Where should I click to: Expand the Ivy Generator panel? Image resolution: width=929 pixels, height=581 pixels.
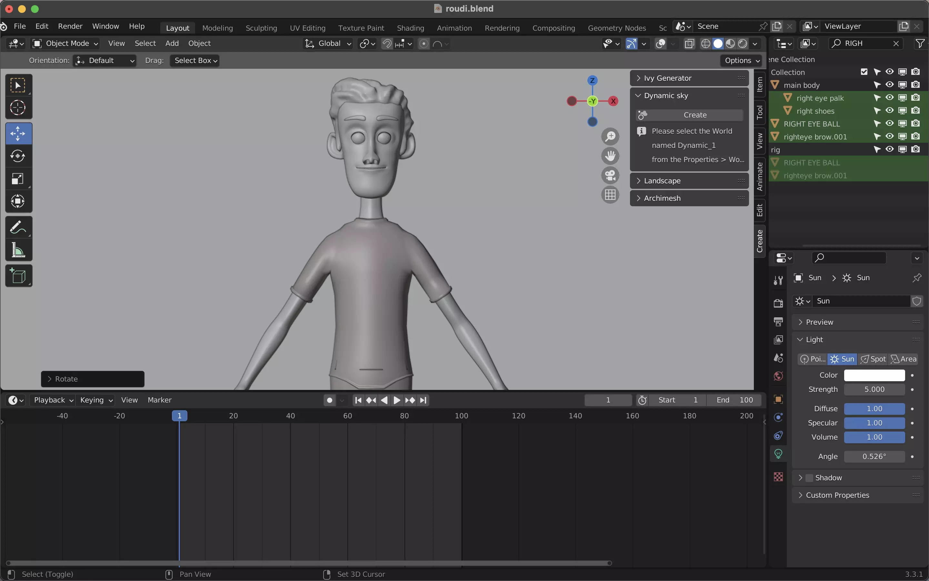[689, 78]
